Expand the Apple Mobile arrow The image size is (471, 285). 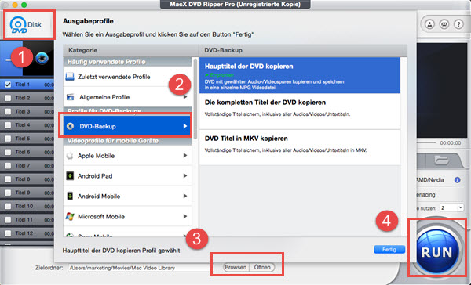[185, 155]
